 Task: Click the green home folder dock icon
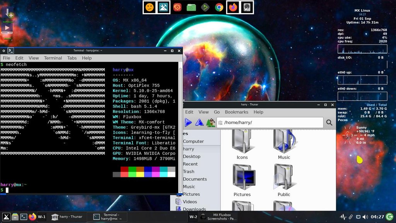[x=191, y=7]
